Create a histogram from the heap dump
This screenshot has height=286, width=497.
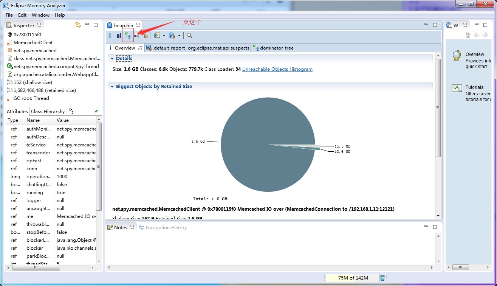pos(119,36)
